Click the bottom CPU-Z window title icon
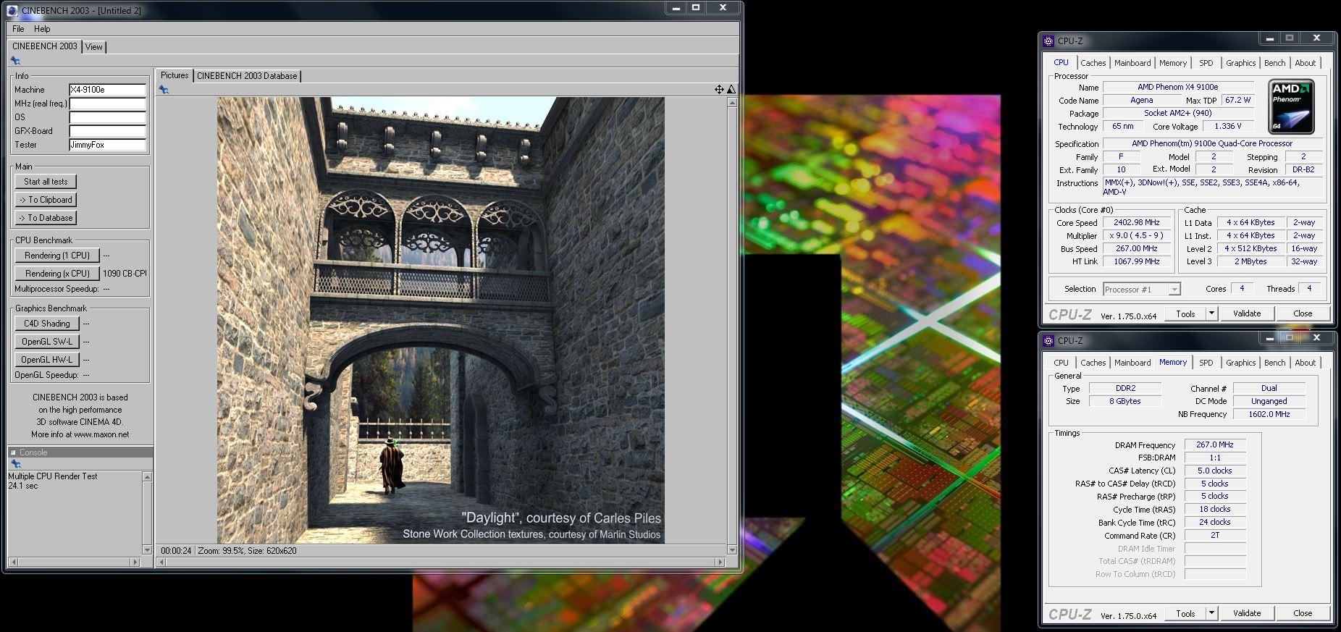Screen dimensions: 1341x632 click(x=1048, y=340)
